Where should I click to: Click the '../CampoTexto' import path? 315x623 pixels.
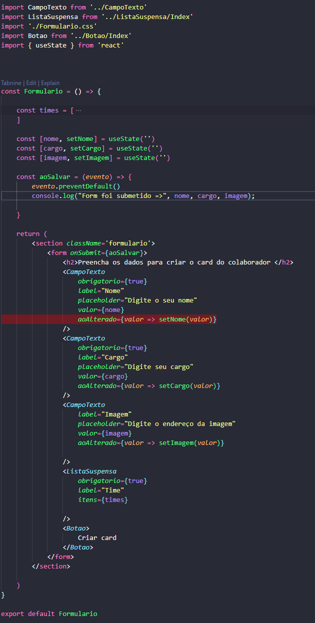(118, 7)
